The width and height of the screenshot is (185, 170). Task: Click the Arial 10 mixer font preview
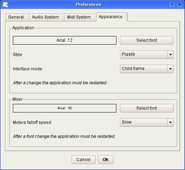65,108
